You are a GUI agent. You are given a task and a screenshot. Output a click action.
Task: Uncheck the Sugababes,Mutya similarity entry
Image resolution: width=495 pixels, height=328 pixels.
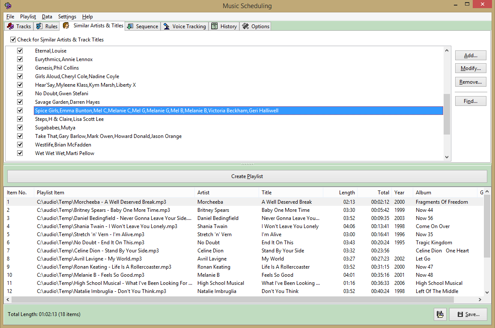(x=20, y=127)
